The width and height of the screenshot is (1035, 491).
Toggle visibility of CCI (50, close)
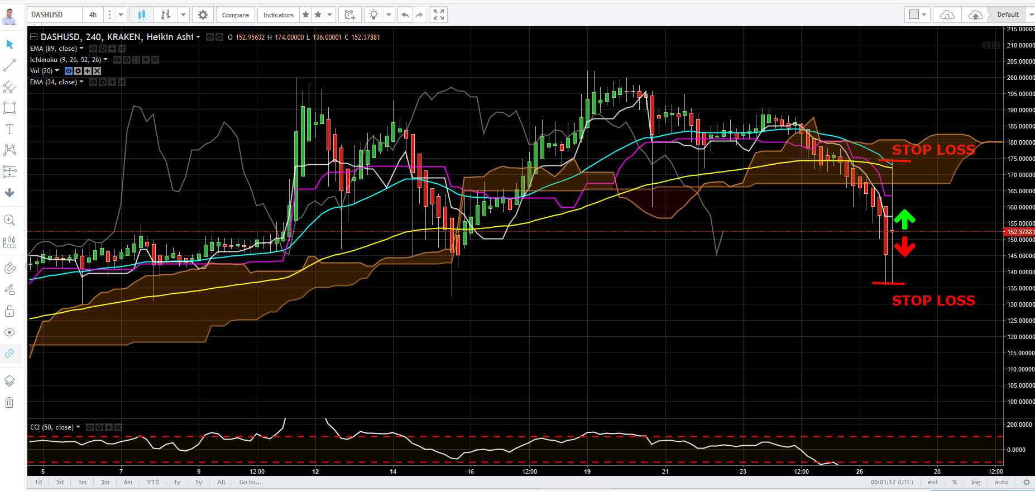click(x=89, y=427)
